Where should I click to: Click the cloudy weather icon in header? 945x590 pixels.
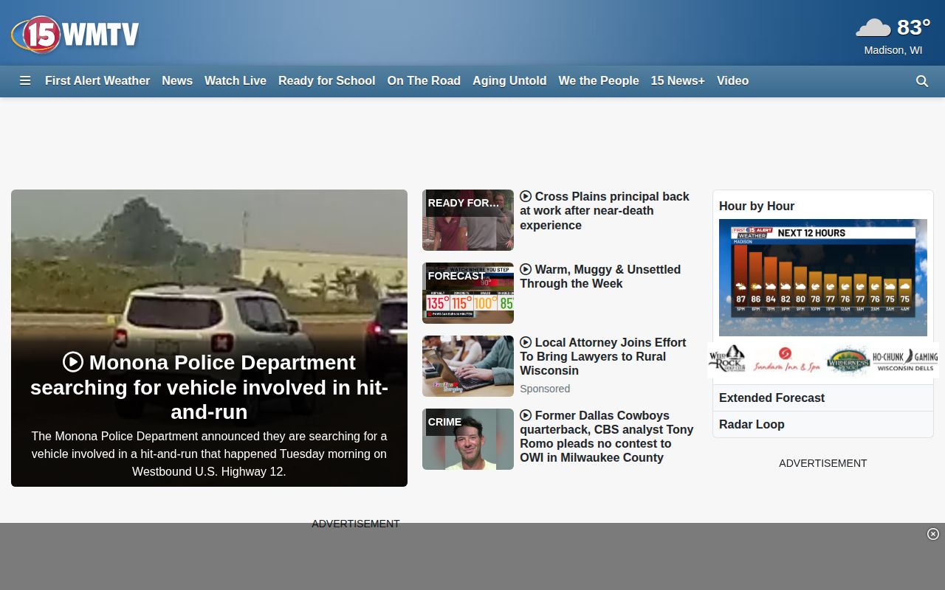(x=873, y=28)
